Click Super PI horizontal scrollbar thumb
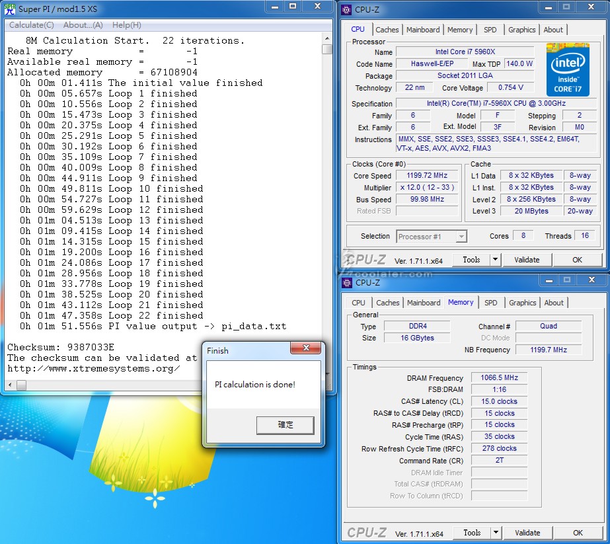 pos(21,385)
